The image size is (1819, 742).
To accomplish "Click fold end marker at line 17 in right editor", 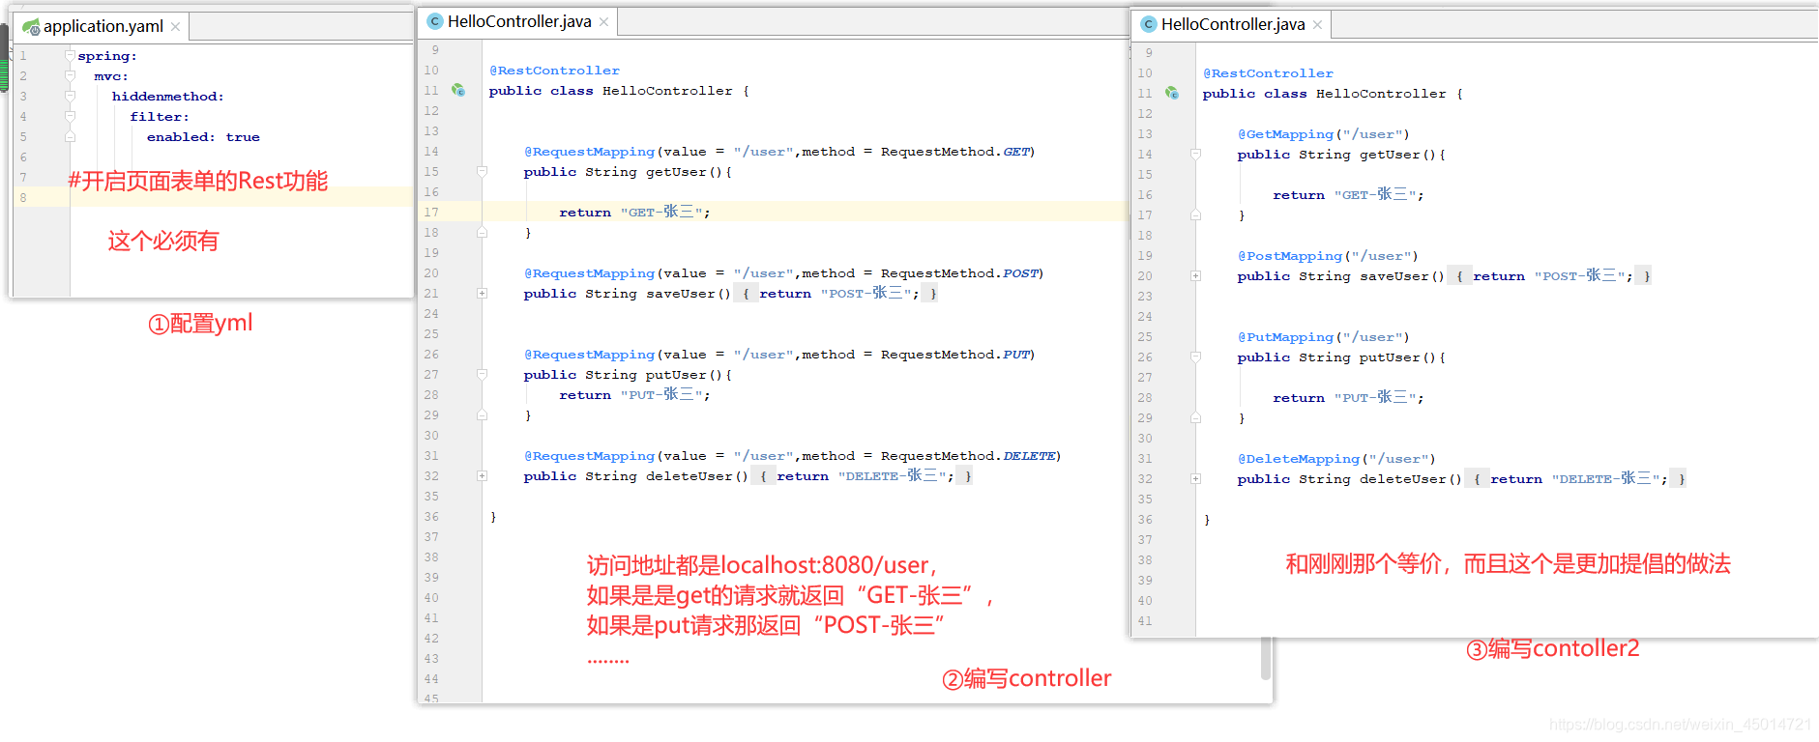I will coord(1195,215).
